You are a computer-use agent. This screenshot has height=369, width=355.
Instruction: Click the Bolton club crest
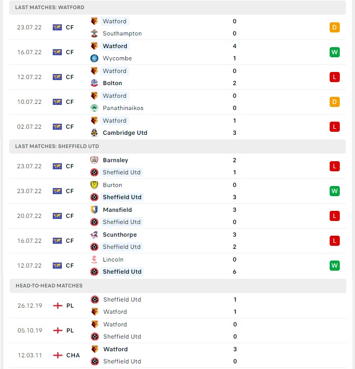(x=94, y=83)
